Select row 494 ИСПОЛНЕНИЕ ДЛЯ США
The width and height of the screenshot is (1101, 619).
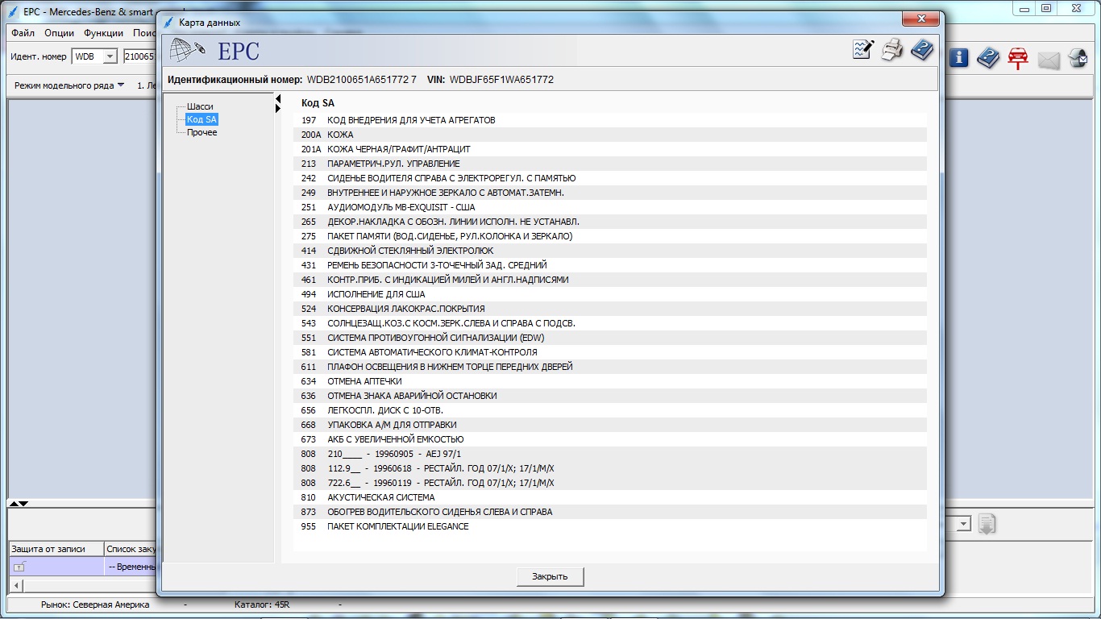610,294
